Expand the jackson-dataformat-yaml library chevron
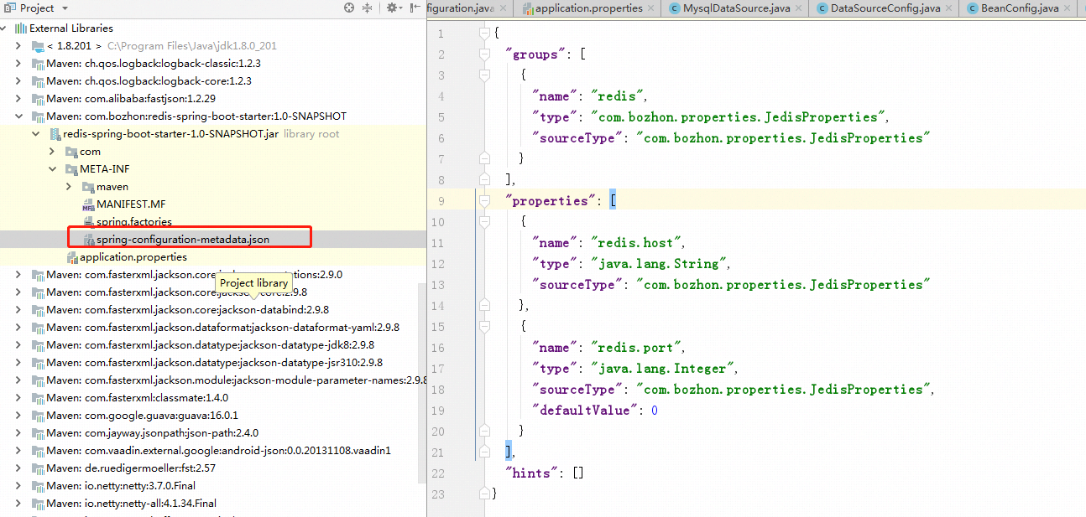1086x517 pixels. [x=18, y=328]
